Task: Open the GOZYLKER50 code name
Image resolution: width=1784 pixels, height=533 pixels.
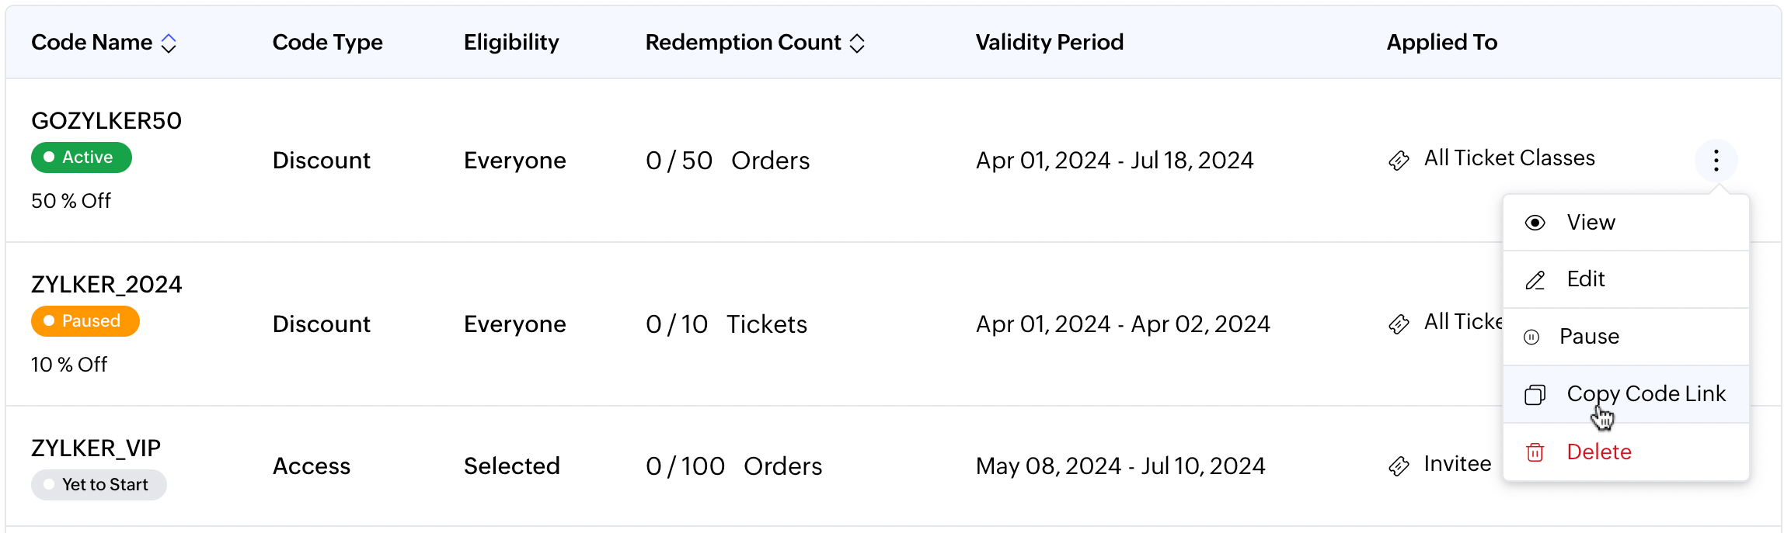Action: point(106,121)
